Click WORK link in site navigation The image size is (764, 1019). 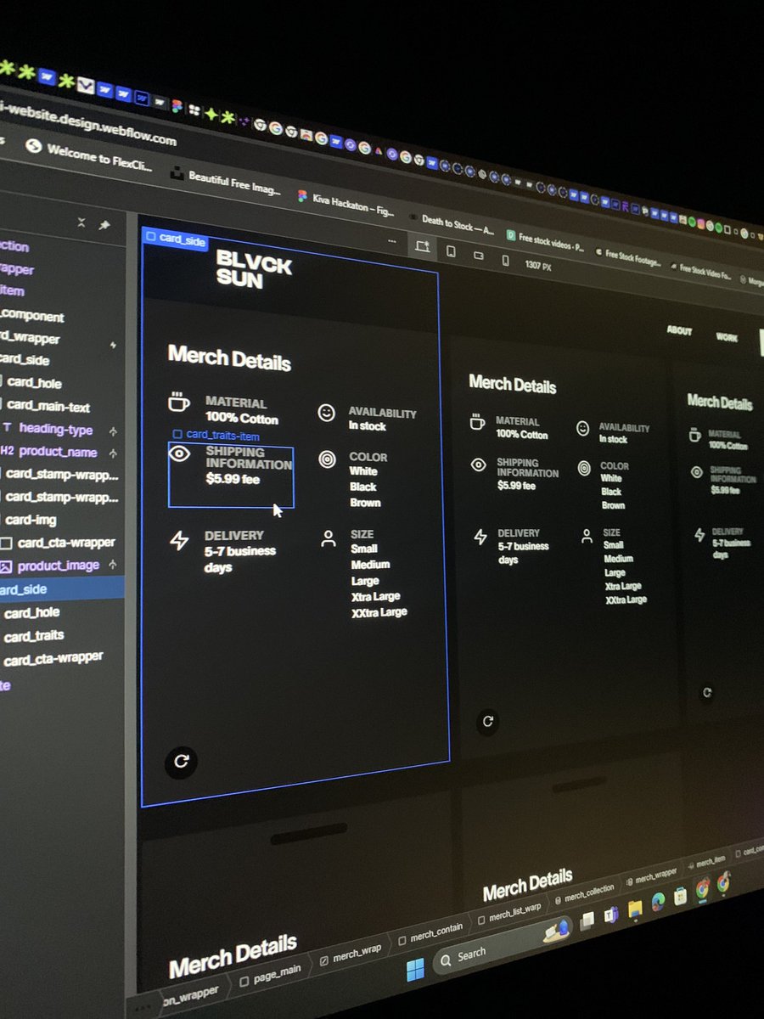coord(727,337)
